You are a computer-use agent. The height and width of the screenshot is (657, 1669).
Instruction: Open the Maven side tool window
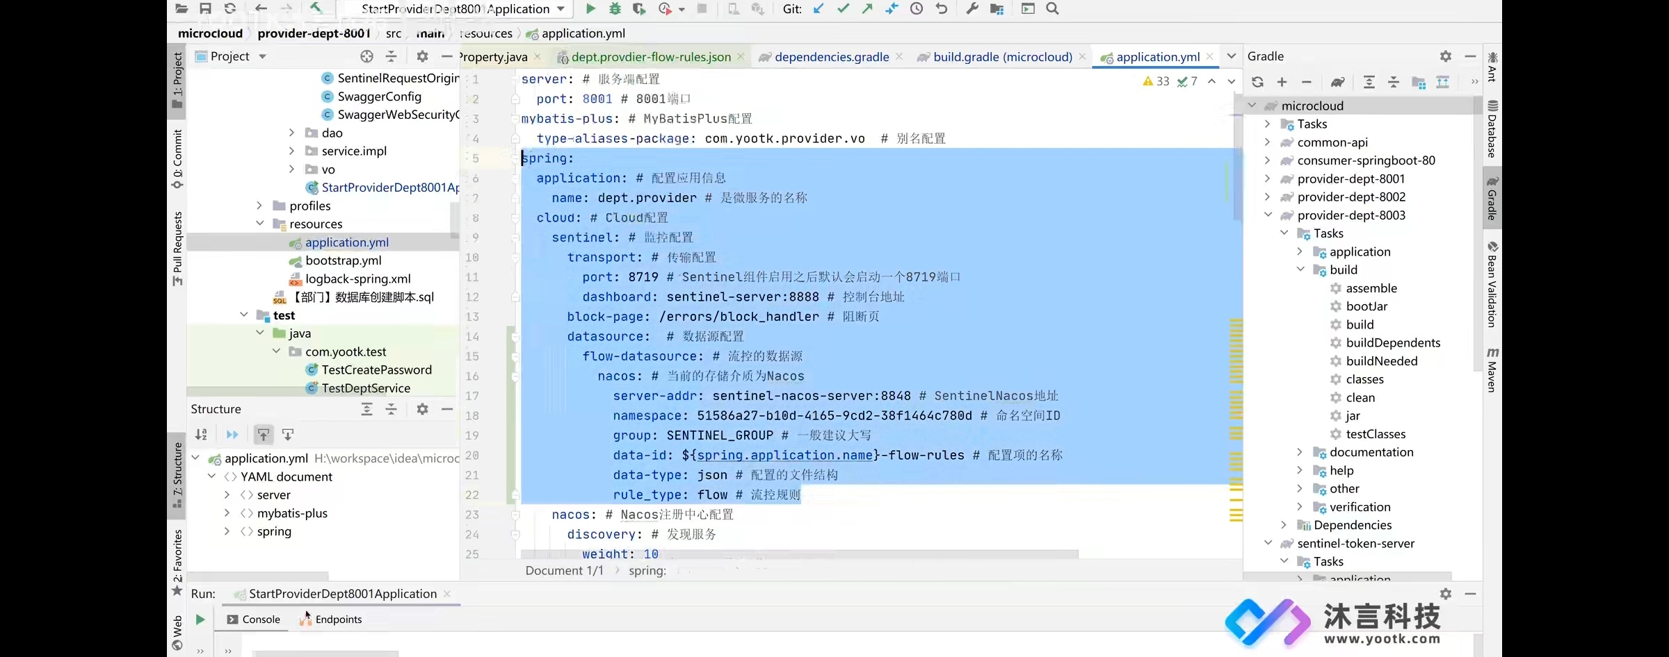[x=1492, y=369]
